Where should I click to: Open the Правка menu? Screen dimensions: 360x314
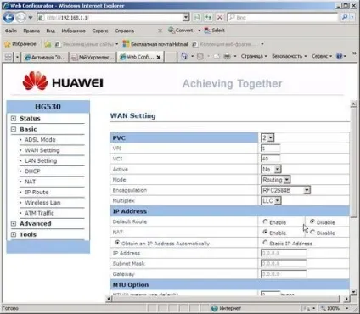31,31
